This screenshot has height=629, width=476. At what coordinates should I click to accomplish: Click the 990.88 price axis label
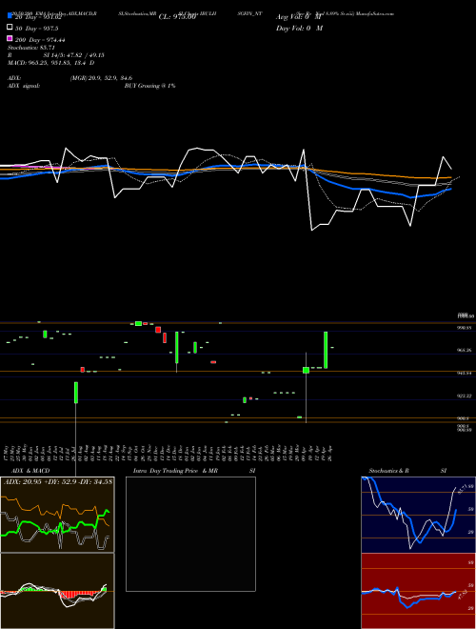tap(464, 328)
